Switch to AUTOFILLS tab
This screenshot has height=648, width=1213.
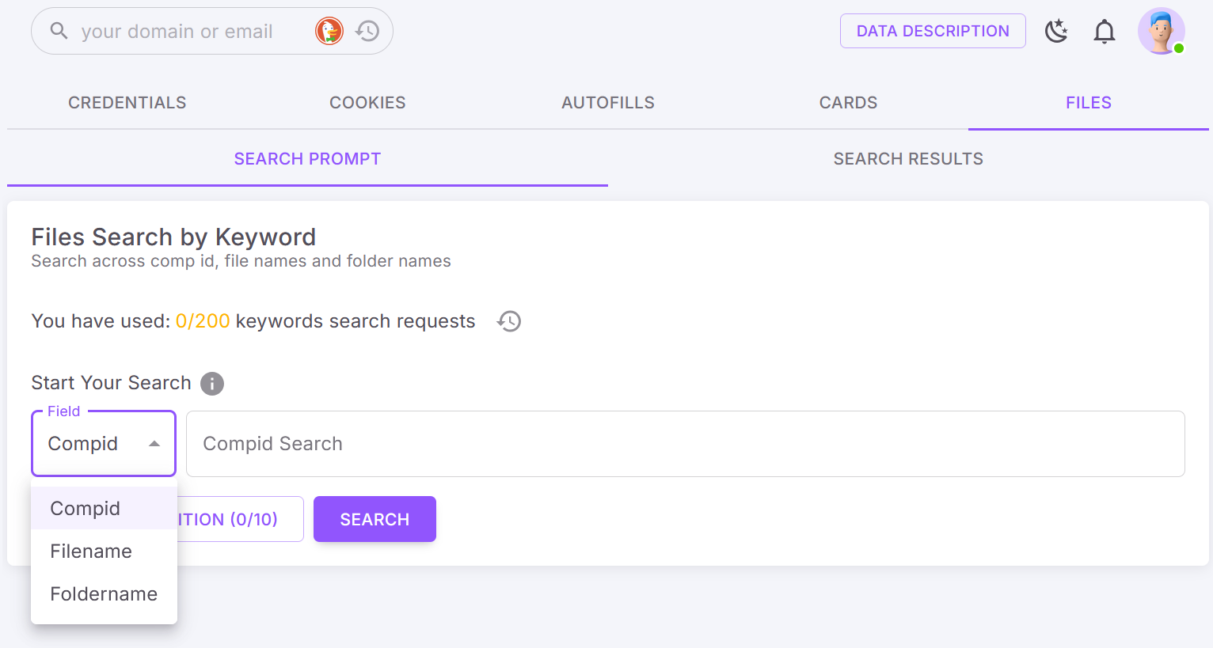click(608, 103)
